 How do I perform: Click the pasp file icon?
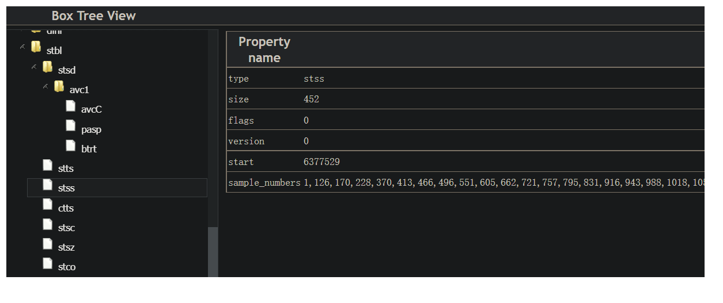[x=71, y=126]
